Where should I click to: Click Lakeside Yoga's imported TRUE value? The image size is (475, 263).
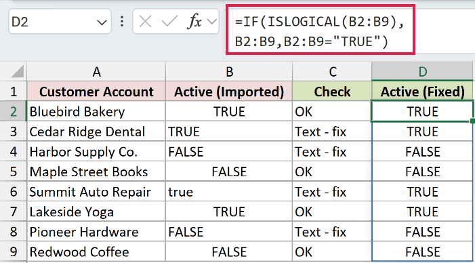pyautogui.click(x=229, y=211)
